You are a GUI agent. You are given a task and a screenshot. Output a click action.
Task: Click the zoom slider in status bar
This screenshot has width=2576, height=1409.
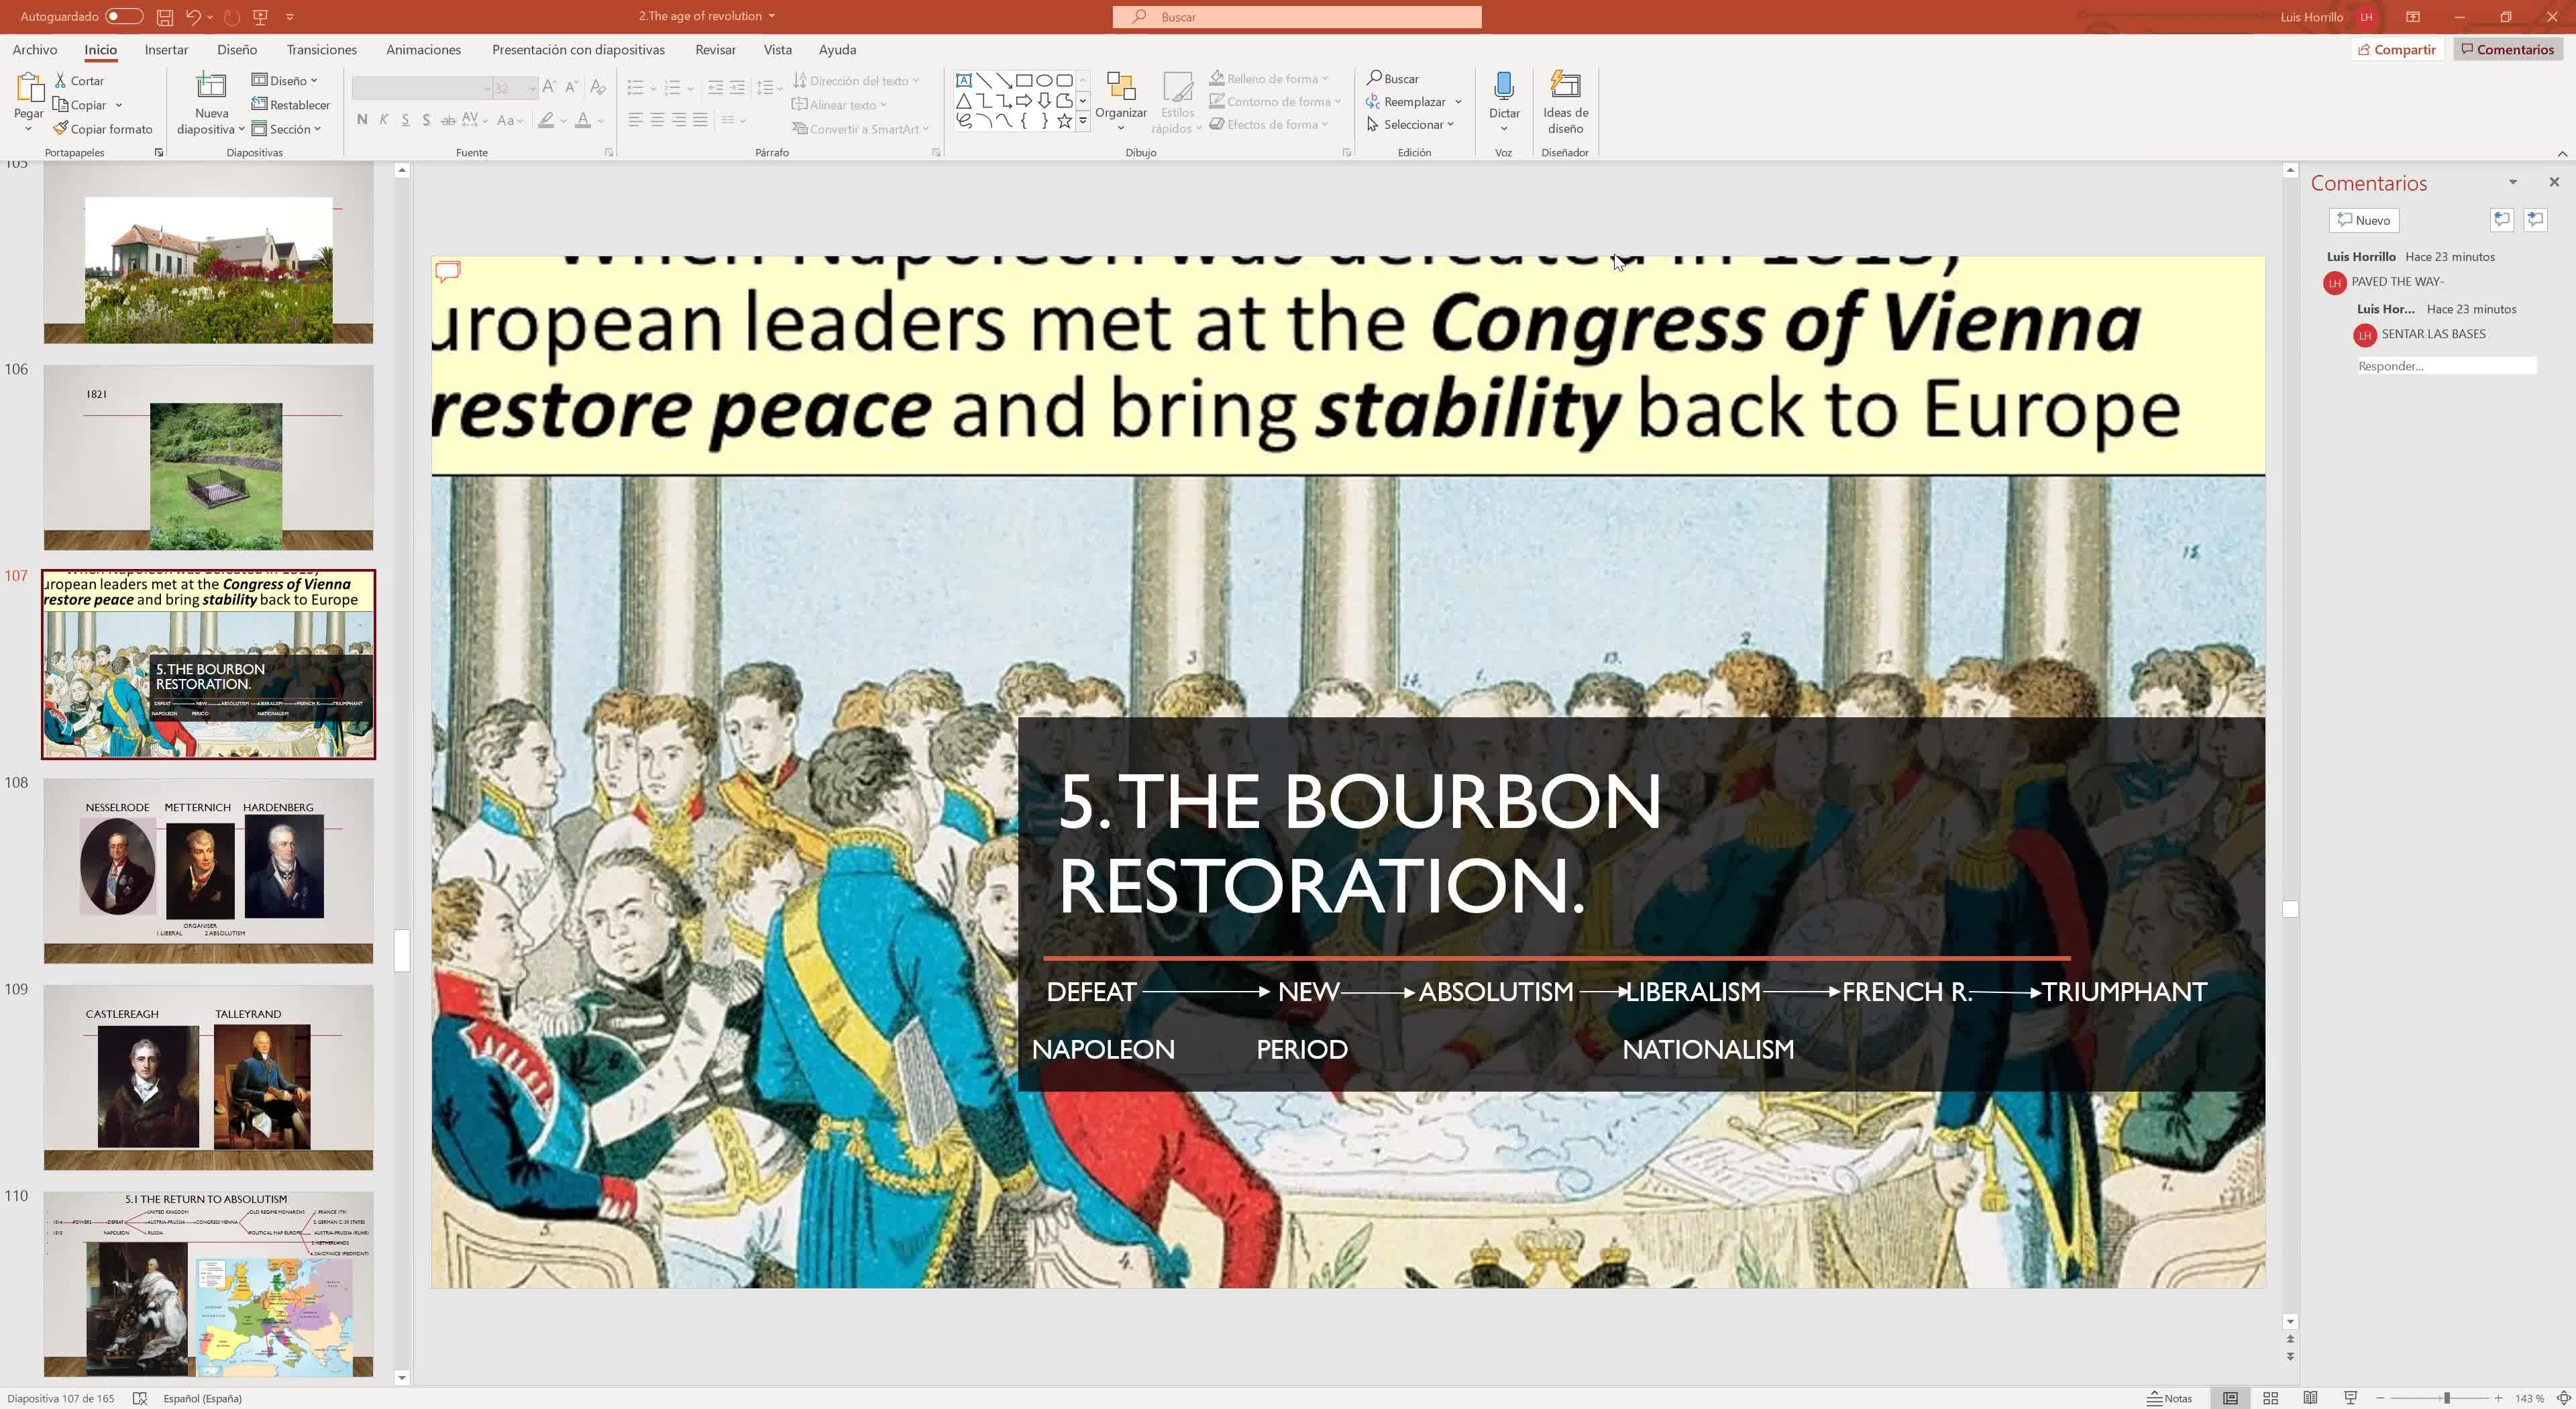point(2446,1398)
